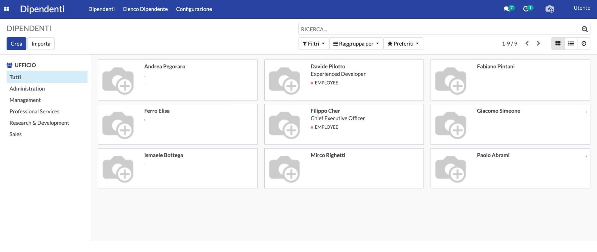The image size is (597, 252).
Task: Click Ferro Elisa's photo placeholder
Action: (118, 125)
